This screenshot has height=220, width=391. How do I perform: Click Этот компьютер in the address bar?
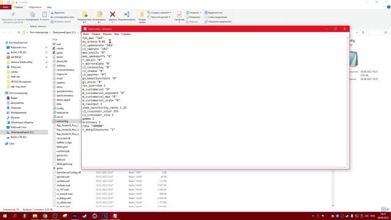38,32
